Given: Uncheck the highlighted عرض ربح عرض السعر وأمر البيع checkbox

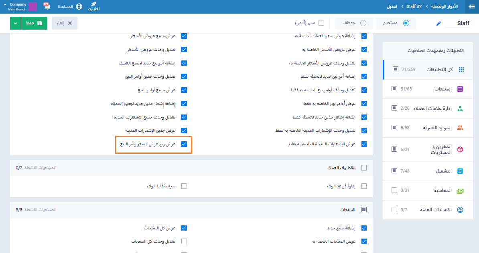Looking at the screenshot, I should point(184,144).
